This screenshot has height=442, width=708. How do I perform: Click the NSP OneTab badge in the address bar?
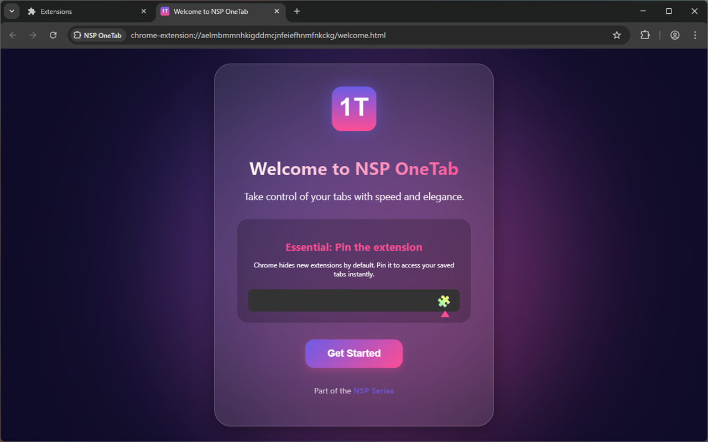[x=97, y=35]
